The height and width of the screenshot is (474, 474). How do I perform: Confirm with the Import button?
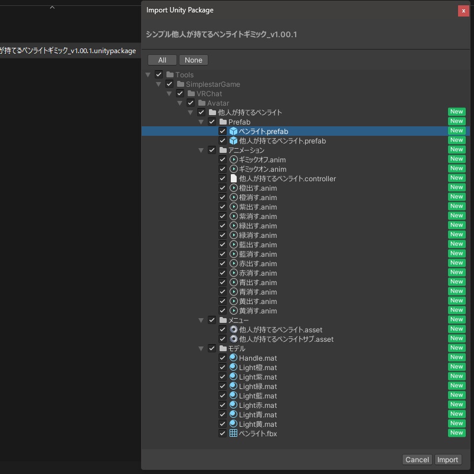point(447,459)
